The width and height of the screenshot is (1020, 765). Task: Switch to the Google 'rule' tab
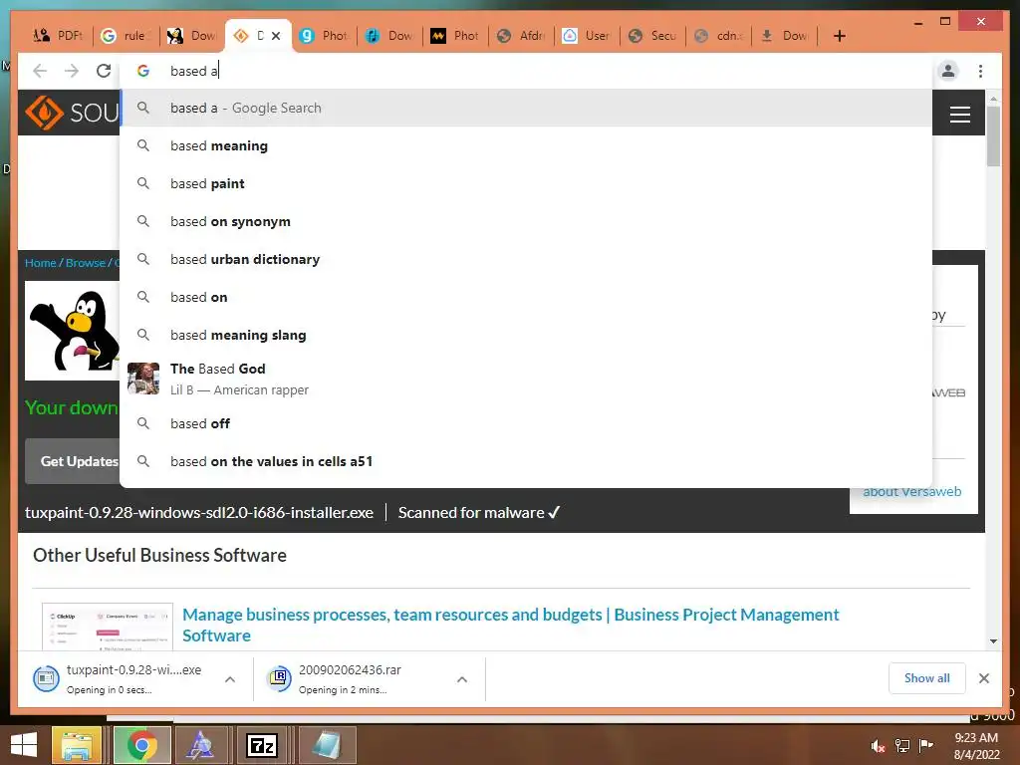click(126, 36)
